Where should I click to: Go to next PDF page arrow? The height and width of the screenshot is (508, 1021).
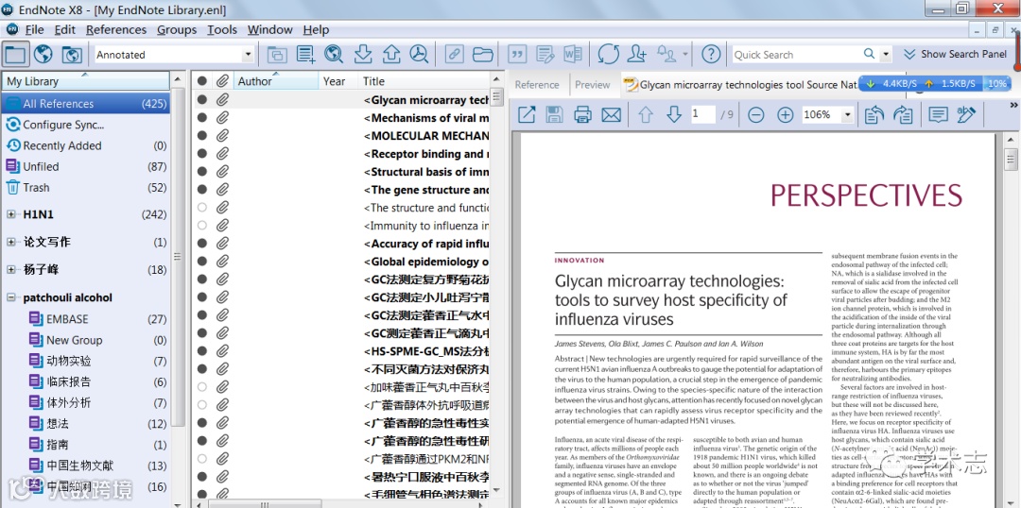(674, 115)
